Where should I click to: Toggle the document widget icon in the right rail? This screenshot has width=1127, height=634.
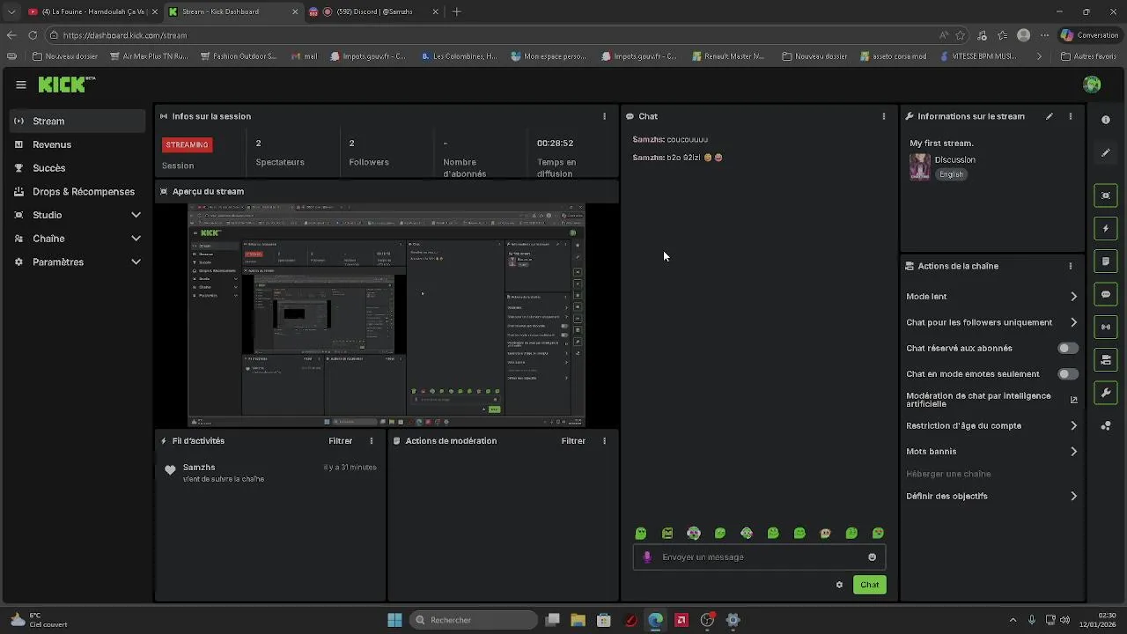1106,262
